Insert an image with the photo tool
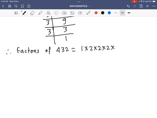This screenshot has width=157, height=118. [x=72, y=13]
